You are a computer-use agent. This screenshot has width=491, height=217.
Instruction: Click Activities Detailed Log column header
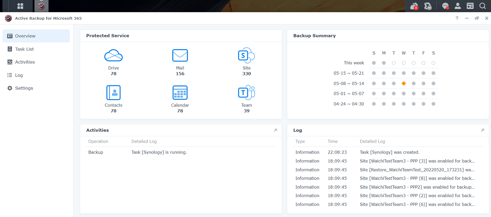tap(144, 141)
